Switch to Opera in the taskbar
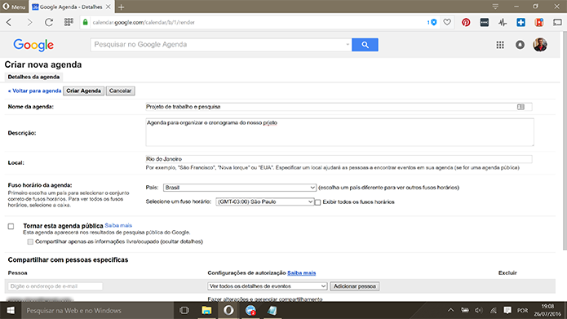Image resolution: width=567 pixels, height=319 pixels. (x=228, y=310)
